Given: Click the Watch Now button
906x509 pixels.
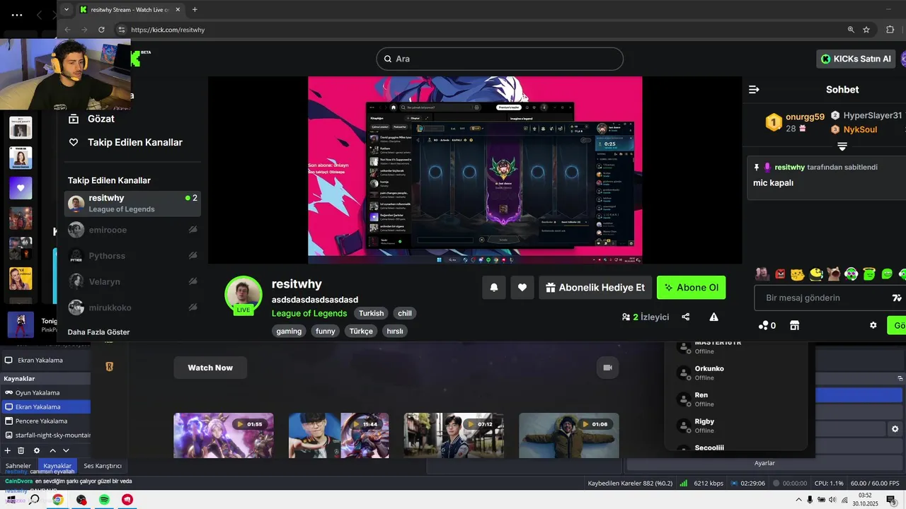Looking at the screenshot, I should coord(210,368).
